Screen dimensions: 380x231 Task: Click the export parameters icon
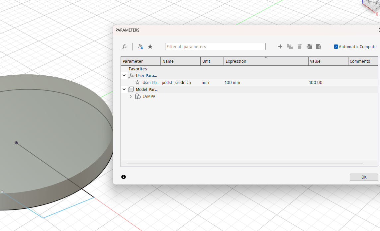point(319,47)
